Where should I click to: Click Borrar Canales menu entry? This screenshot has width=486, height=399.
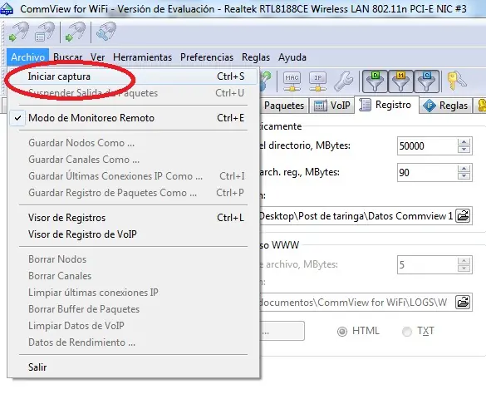[133, 276]
